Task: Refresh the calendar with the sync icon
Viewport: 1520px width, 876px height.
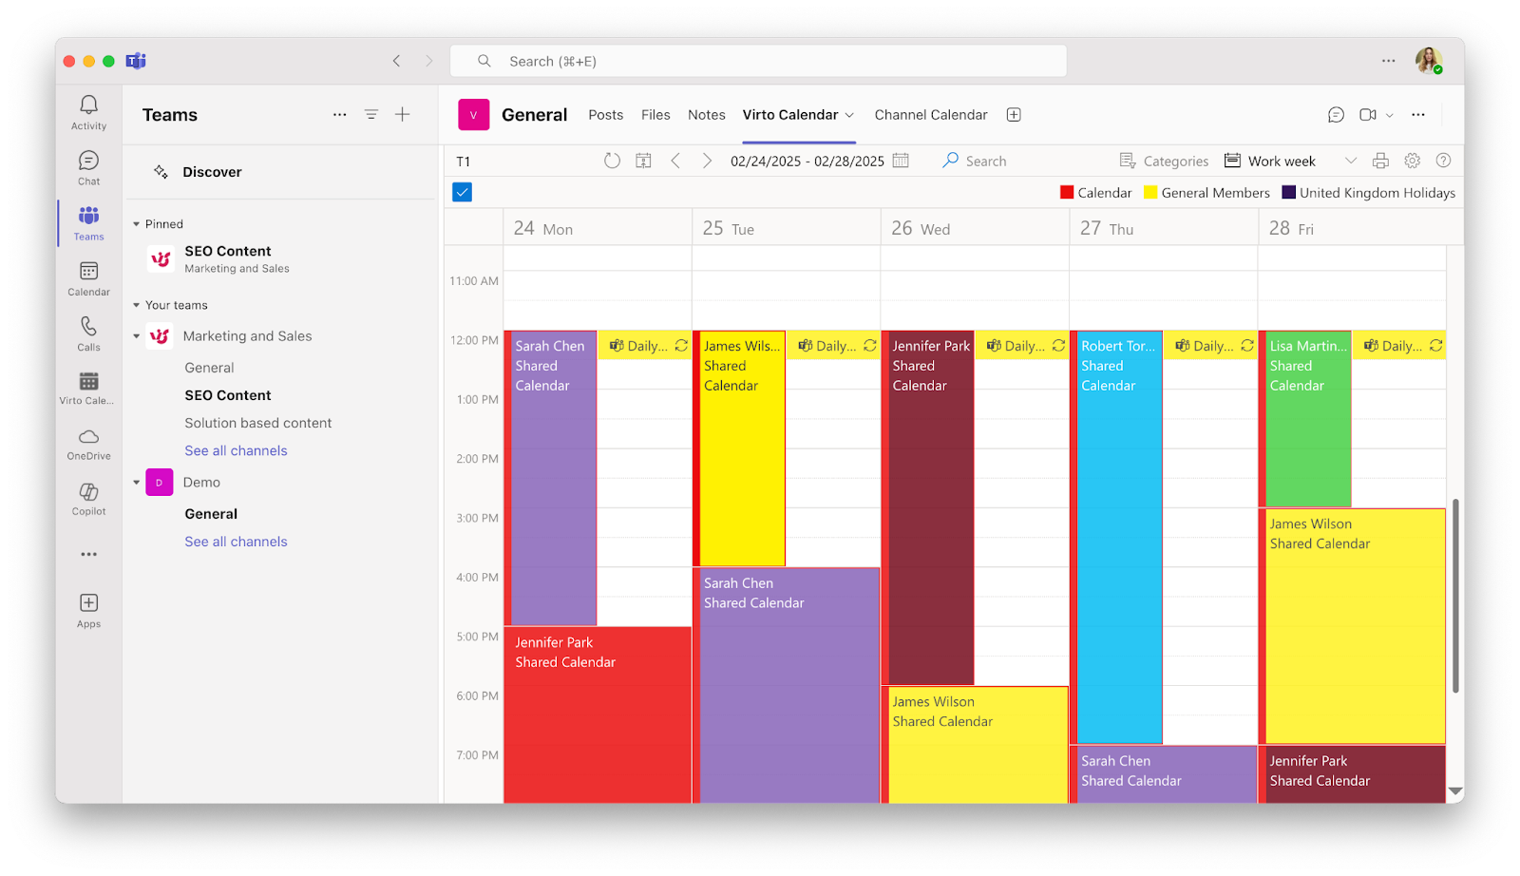Action: [x=611, y=161]
